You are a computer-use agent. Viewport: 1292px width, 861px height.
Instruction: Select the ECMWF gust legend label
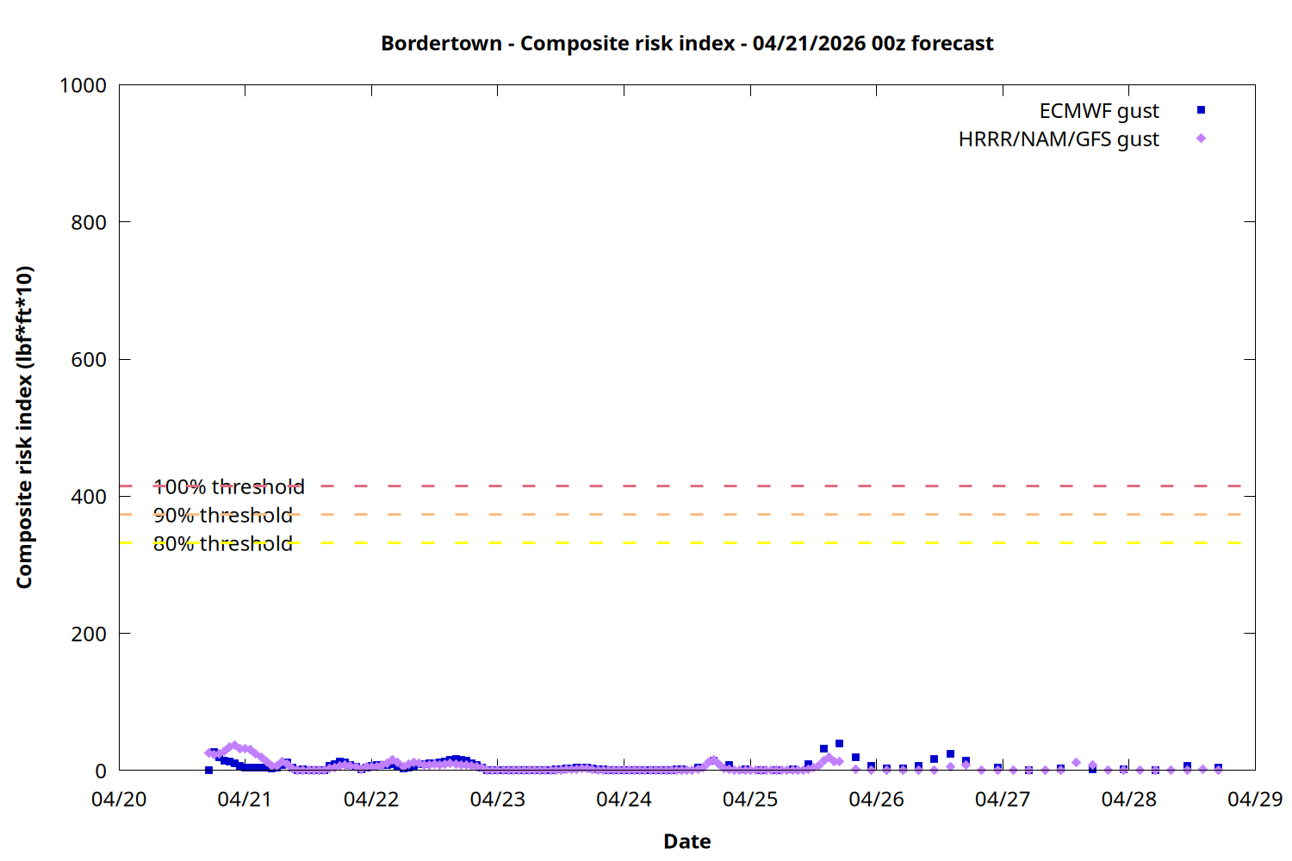[1098, 111]
